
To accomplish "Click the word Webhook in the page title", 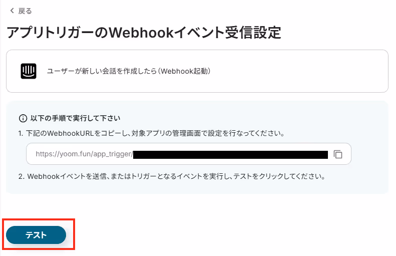I will (141, 33).
